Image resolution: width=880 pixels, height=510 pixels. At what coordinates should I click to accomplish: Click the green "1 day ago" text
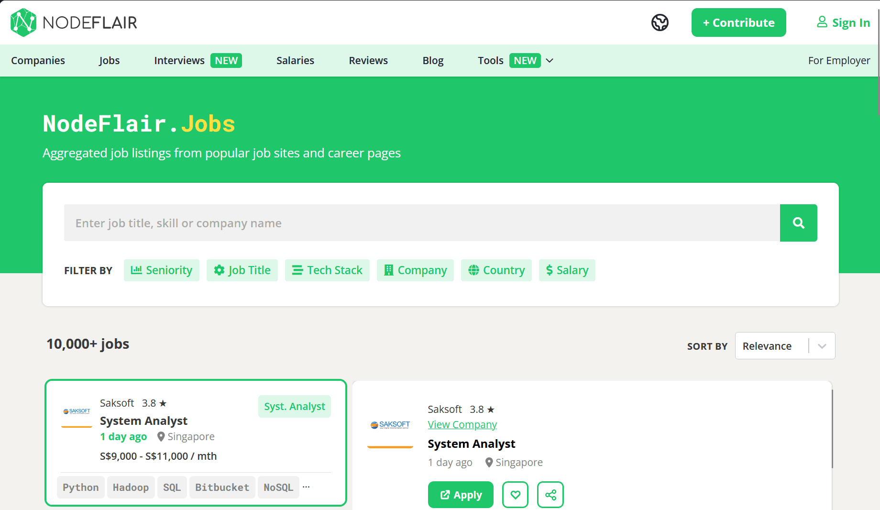pyautogui.click(x=123, y=437)
